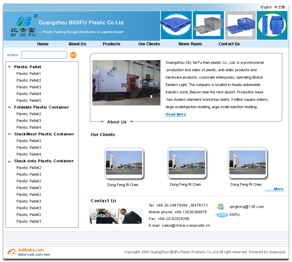Click the Skype icon
Screen dimensions: 292x262
[x=222, y=215]
